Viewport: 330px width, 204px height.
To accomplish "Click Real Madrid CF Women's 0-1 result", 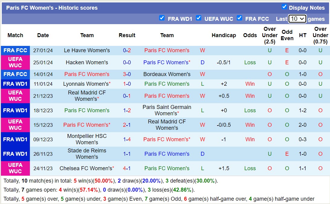I will [127, 96].
